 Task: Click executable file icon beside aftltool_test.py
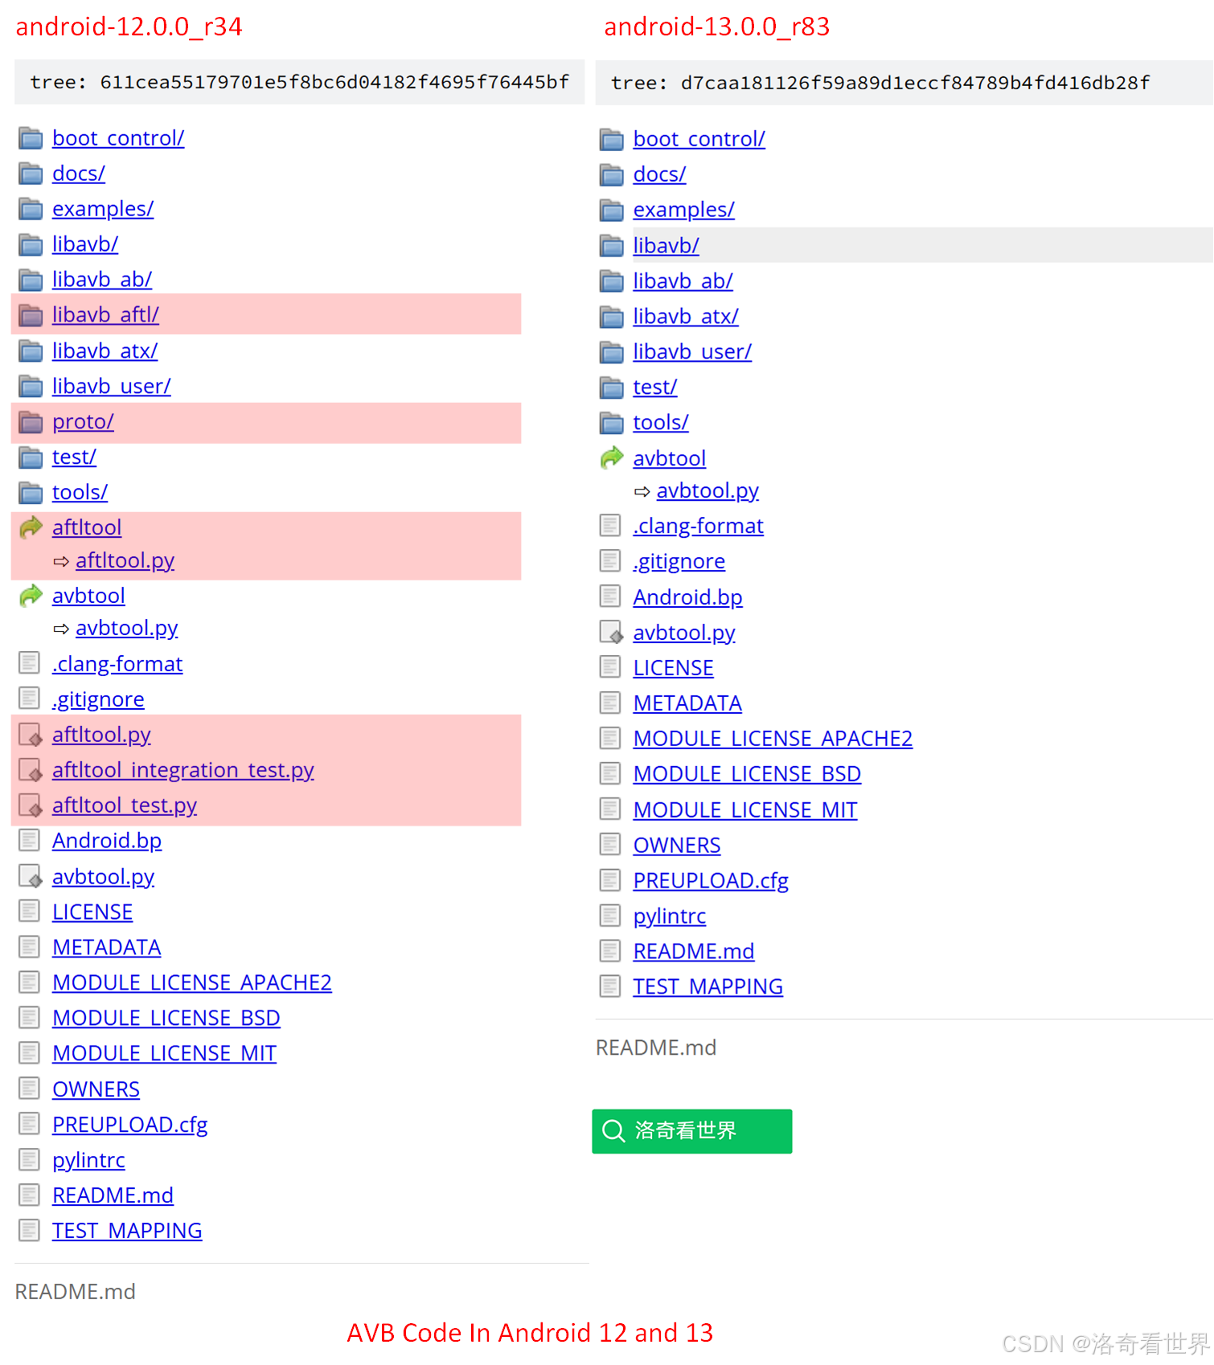(x=31, y=805)
